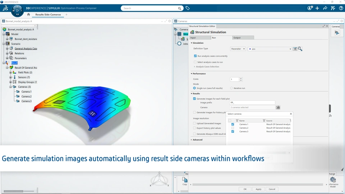Expand the Advanced section

point(192,140)
